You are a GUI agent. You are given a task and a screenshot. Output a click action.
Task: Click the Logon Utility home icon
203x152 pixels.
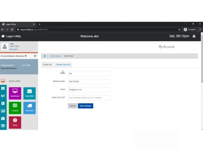[3, 36]
